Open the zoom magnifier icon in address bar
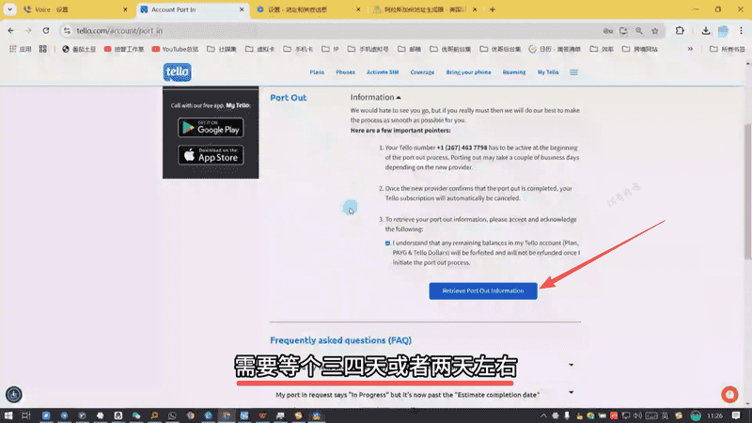This screenshot has width=752, height=423. tap(639, 31)
